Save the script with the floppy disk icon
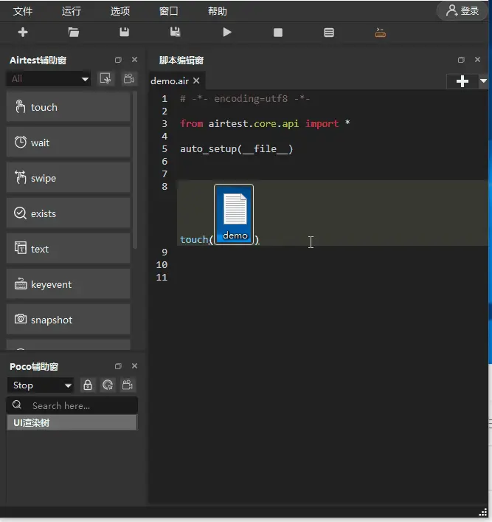Image resolution: width=492 pixels, height=522 pixels. pos(125,32)
